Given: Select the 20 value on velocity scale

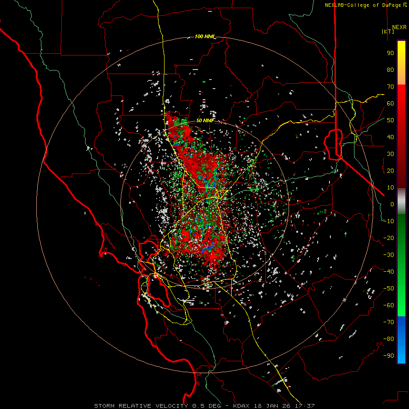Looking at the screenshot, I should tap(390, 171).
